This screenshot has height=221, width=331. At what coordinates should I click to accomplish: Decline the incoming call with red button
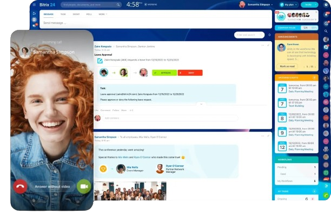click(x=20, y=186)
